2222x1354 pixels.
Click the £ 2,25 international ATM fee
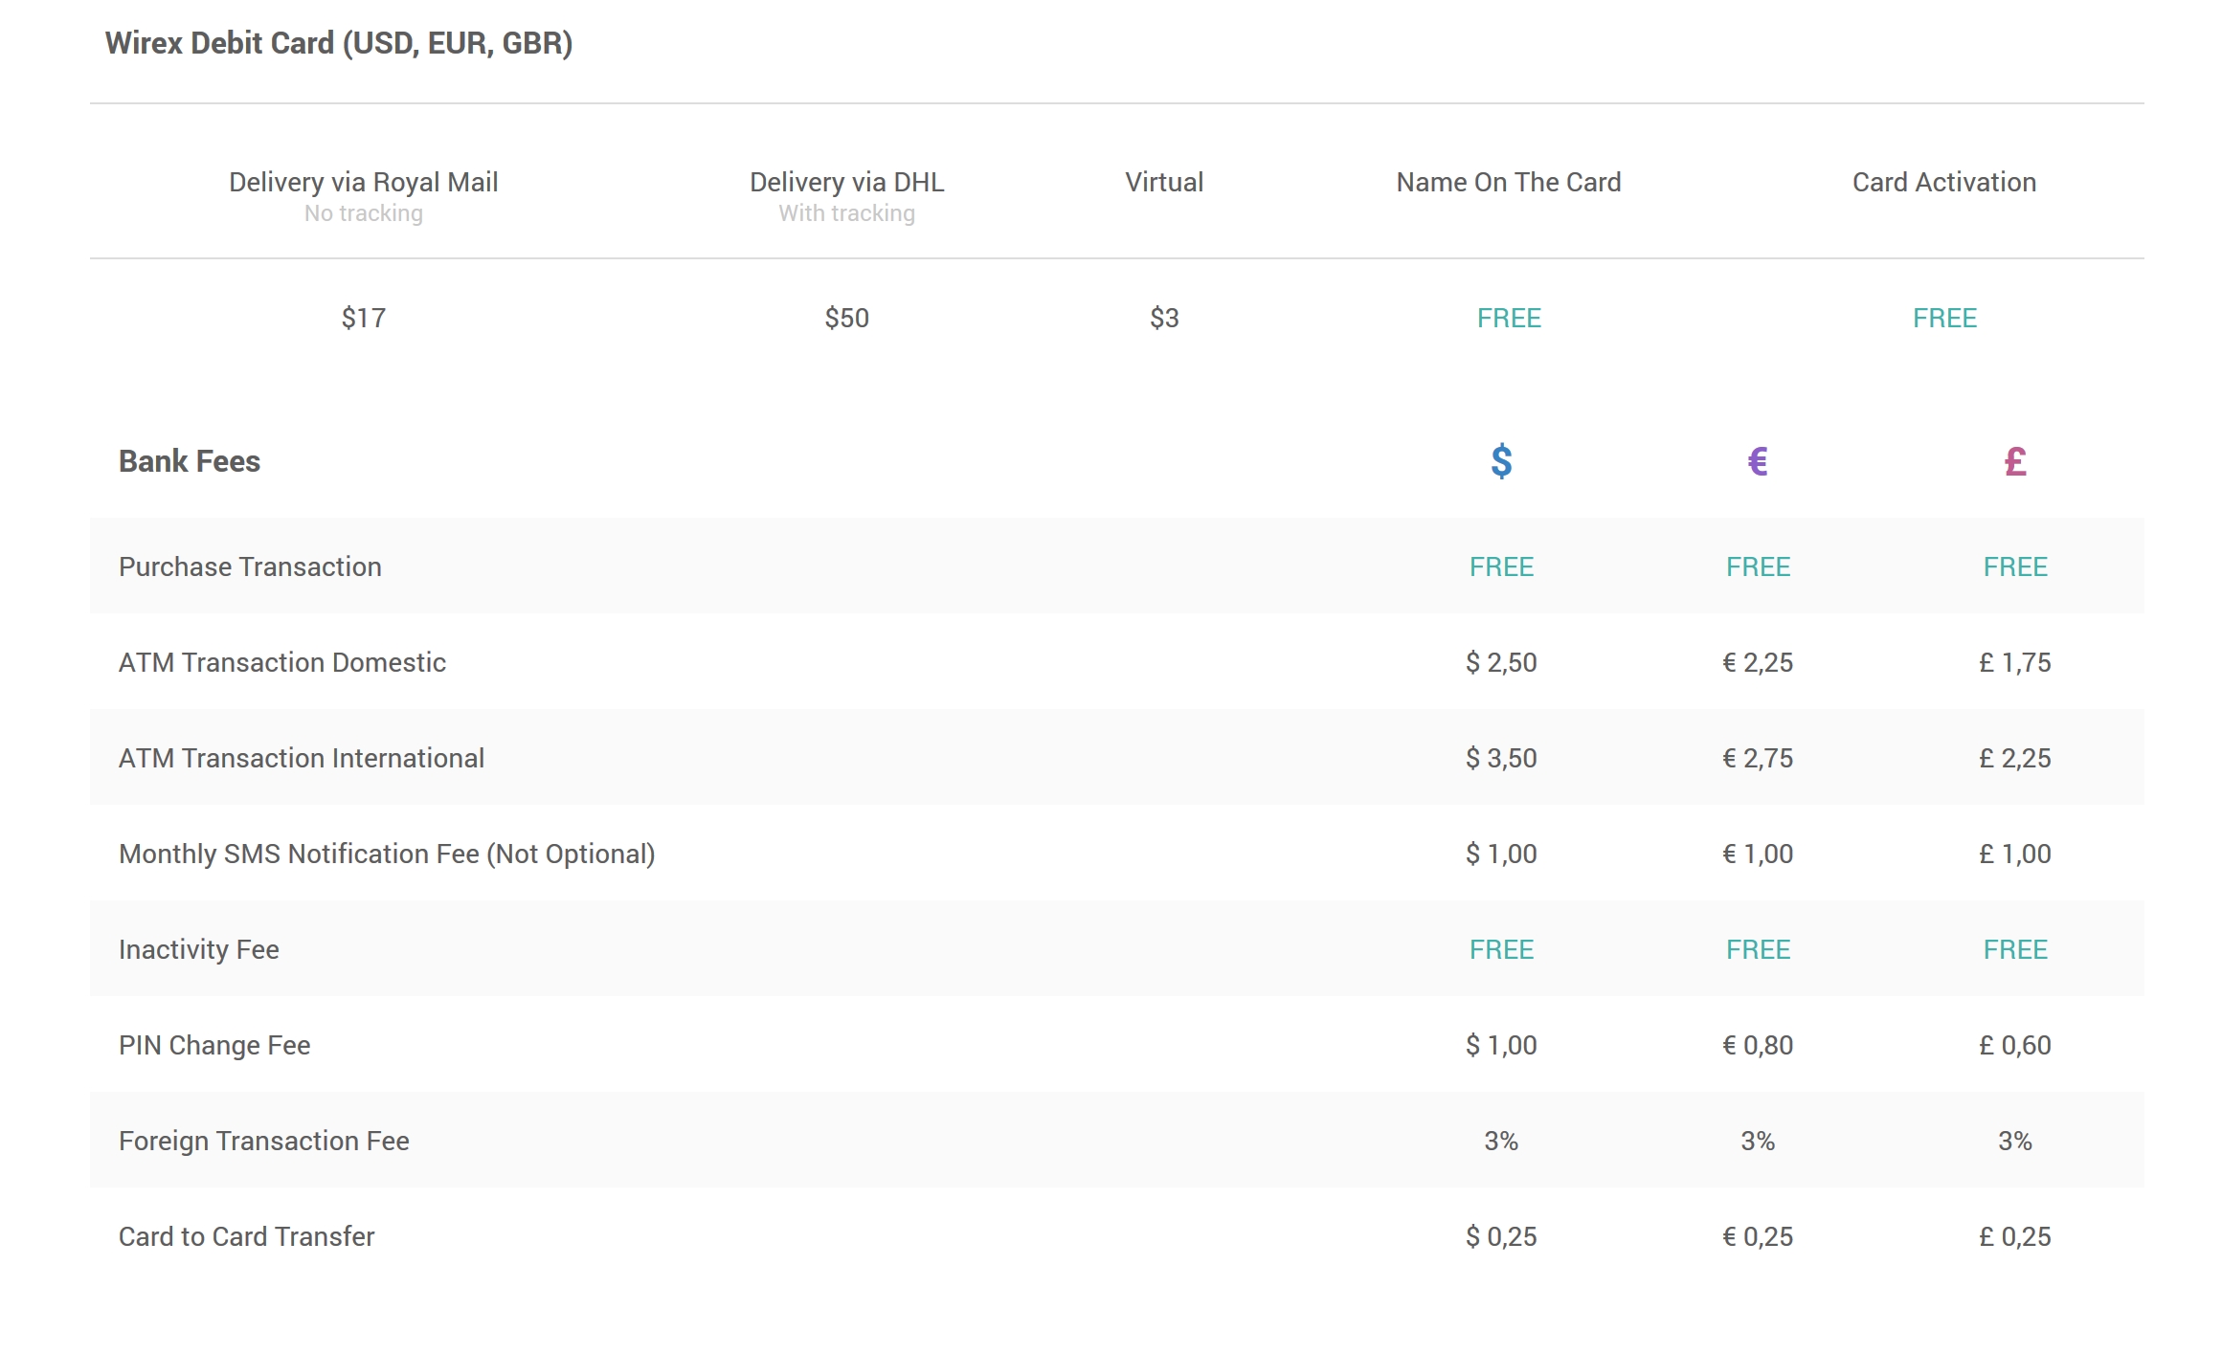(x=2015, y=758)
